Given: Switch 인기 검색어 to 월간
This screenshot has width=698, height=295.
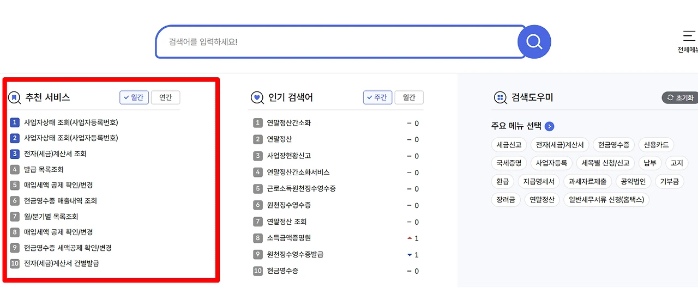Looking at the screenshot, I should [x=409, y=97].
